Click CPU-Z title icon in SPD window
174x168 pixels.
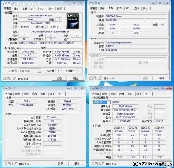[92, 88]
